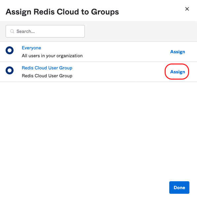This screenshot has width=197, height=201.
Task: Click the Redis Cloud User Group circle icon
Action: (x=10, y=70)
